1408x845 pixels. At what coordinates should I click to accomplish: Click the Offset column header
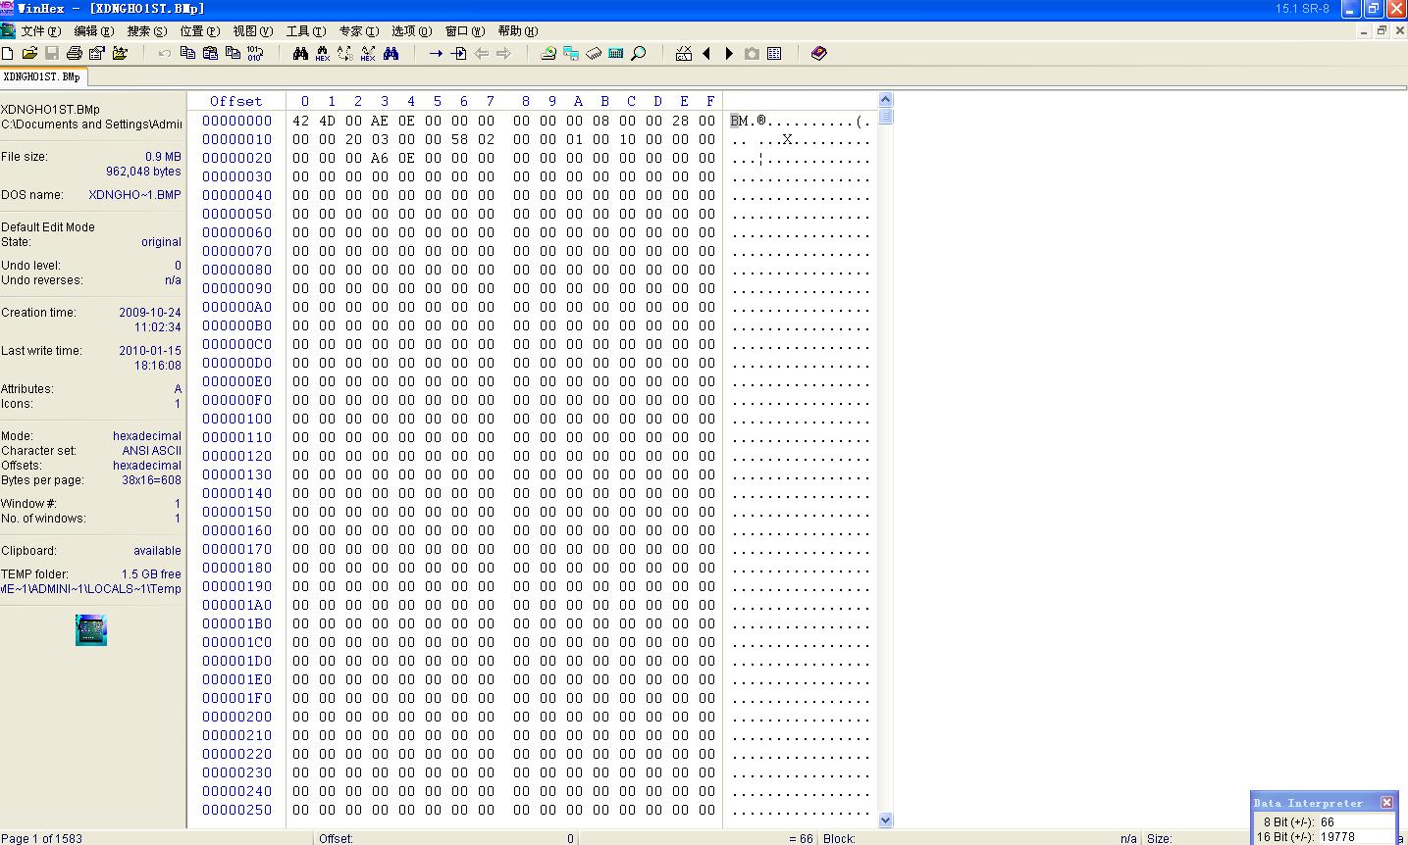coord(236,101)
